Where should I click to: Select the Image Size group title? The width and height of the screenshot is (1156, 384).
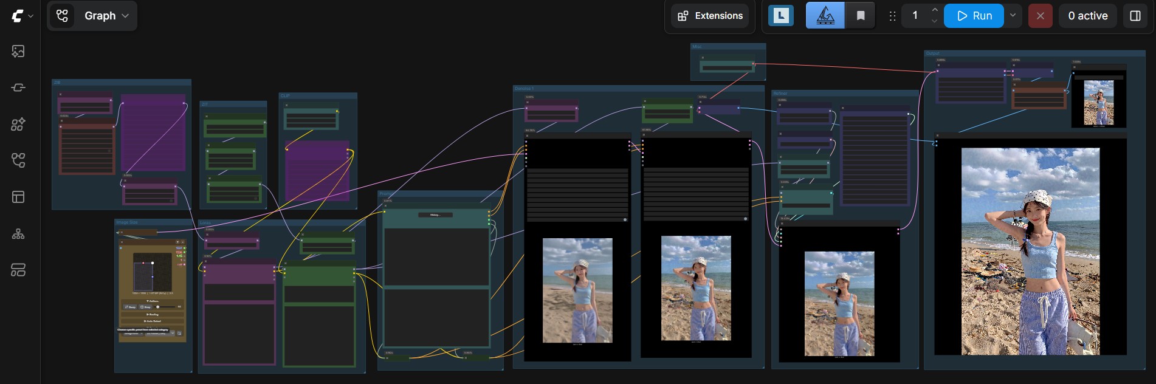pyautogui.click(x=126, y=222)
